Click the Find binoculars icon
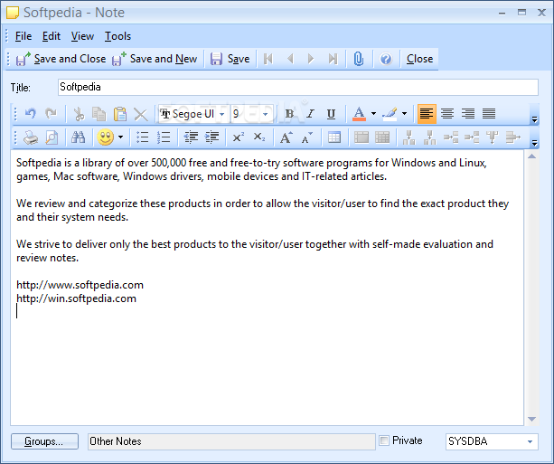The height and width of the screenshot is (464, 554). [78, 137]
